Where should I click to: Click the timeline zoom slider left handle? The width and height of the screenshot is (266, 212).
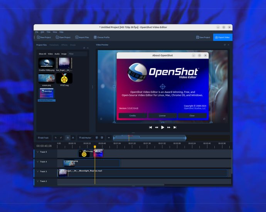pos(114,138)
